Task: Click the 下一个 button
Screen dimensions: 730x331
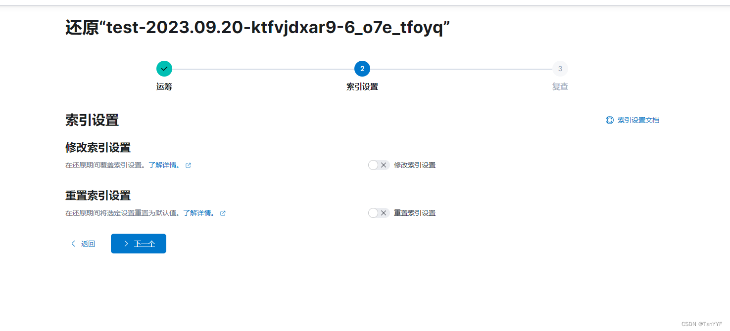Action: (139, 244)
